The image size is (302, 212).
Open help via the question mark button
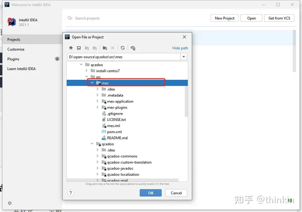(71, 193)
